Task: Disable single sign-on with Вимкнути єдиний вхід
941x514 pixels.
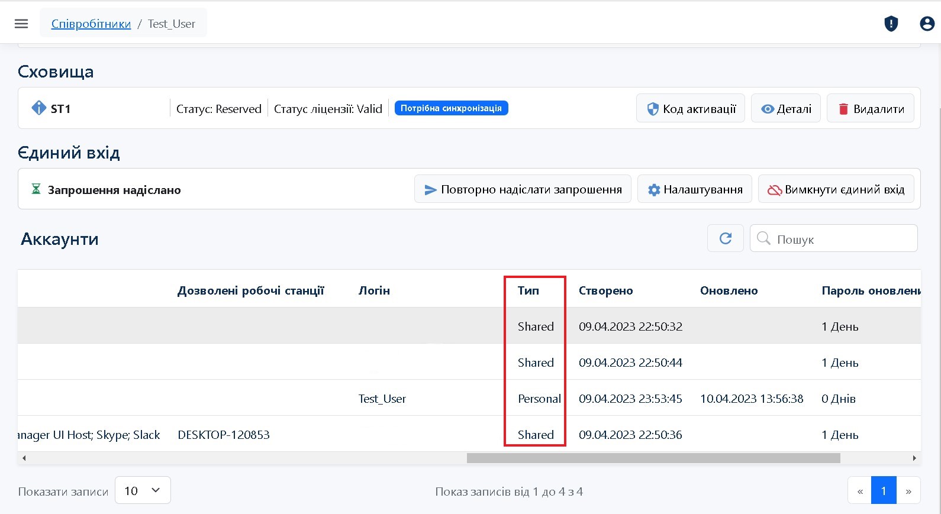Action: pyautogui.click(x=836, y=189)
